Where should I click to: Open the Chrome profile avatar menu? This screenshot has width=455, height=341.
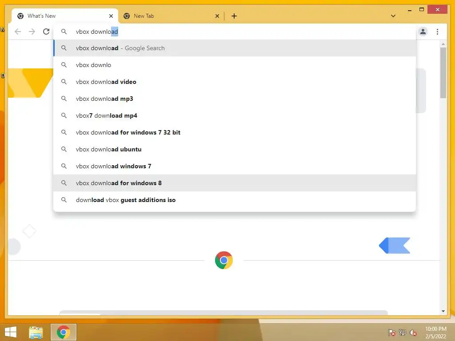click(x=423, y=32)
